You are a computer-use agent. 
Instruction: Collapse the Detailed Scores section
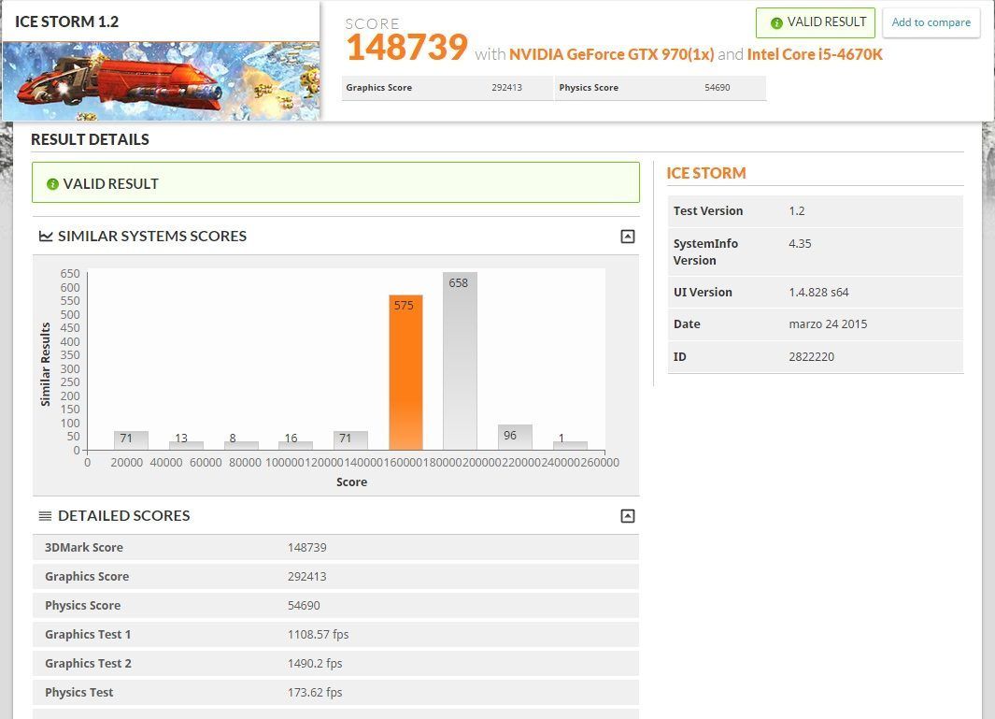click(x=628, y=516)
